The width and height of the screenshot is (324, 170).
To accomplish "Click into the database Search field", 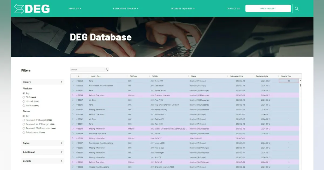I will point(87,70).
